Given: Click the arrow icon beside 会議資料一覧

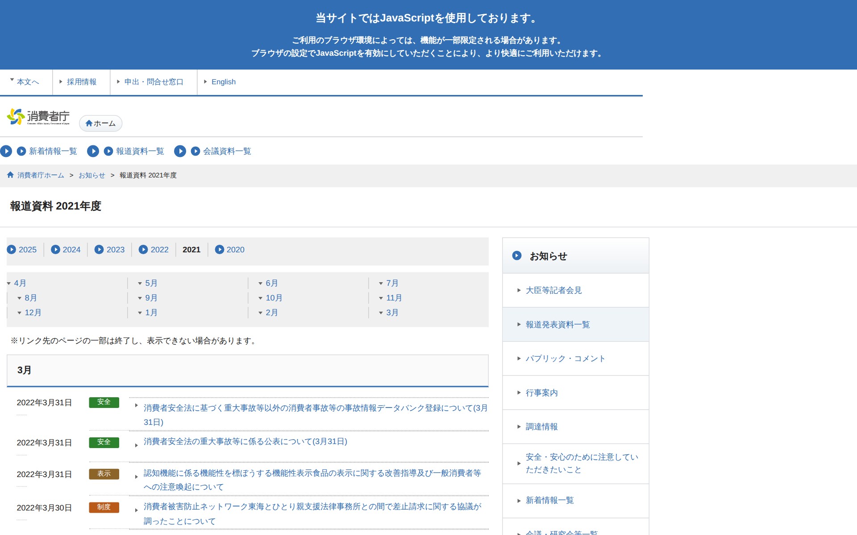Looking at the screenshot, I should (195, 151).
